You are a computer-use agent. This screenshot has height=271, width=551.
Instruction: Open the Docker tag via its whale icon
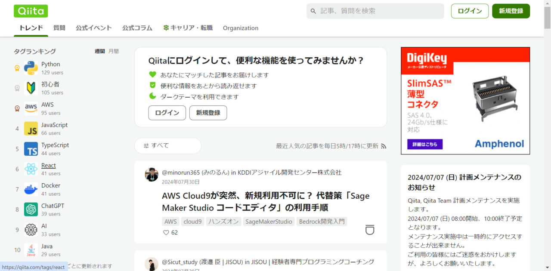tap(31, 189)
